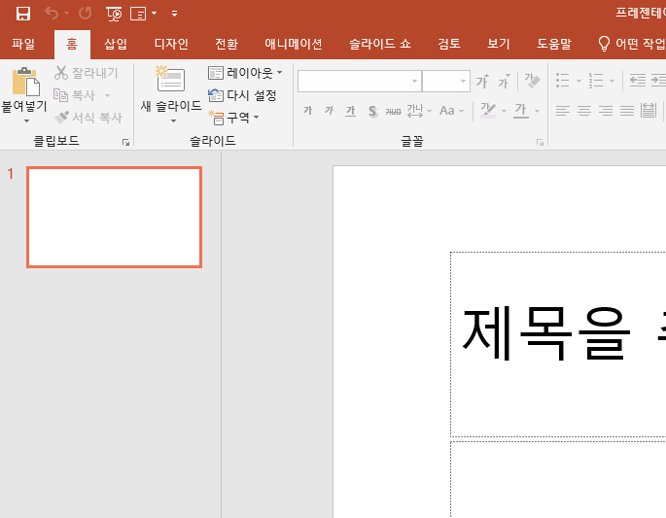The height and width of the screenshot is (518, 666).
Task: Open numbering style dropdown arrow
Action: click(x=612, y=81)
